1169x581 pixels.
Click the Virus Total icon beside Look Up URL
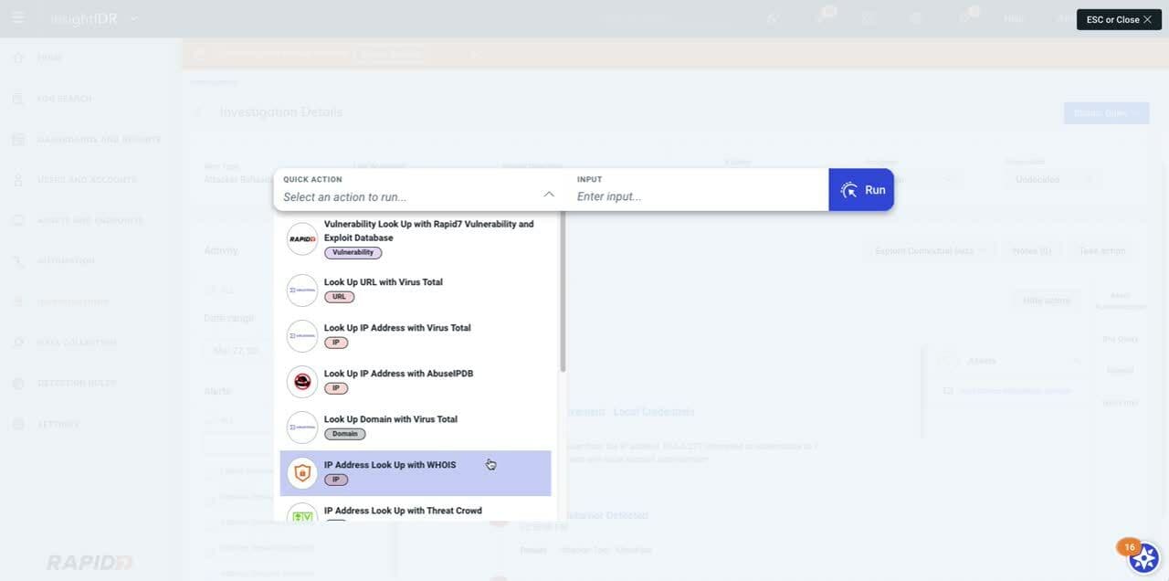302,290
